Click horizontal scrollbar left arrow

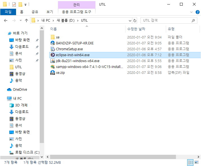click(48, 157)
